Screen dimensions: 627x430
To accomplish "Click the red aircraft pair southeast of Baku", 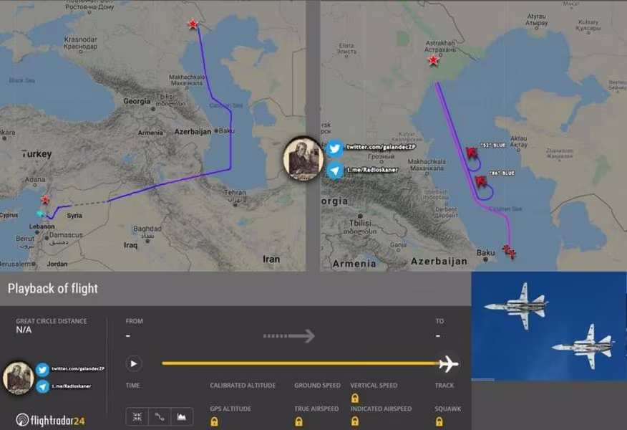I will [510, 252].
